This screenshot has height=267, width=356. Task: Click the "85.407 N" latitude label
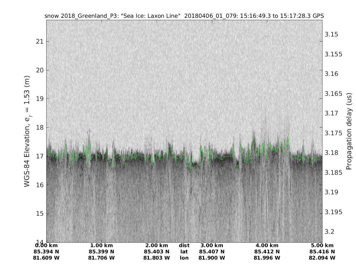tap(212, 252)
